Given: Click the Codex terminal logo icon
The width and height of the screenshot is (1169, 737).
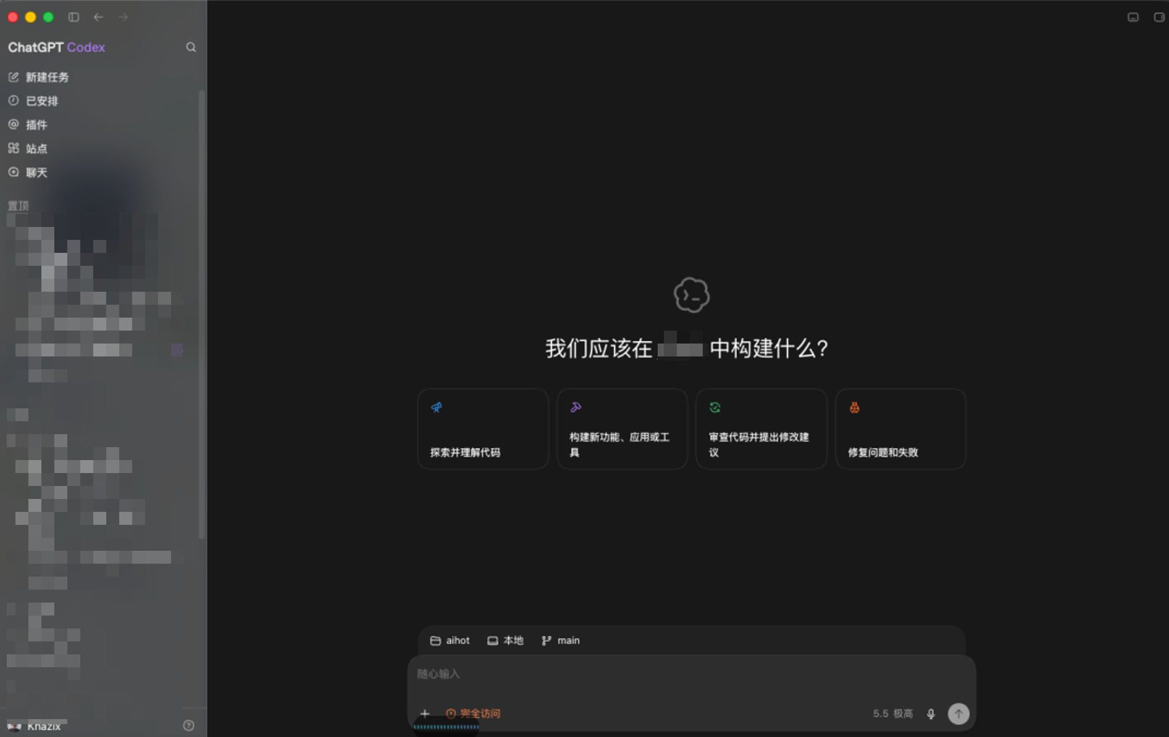Looking at the screenshot, I should 692,295.
